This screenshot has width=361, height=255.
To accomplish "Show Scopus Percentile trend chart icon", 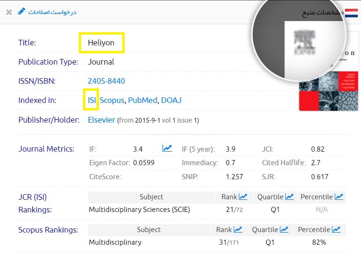I will (x=336, y=229).
